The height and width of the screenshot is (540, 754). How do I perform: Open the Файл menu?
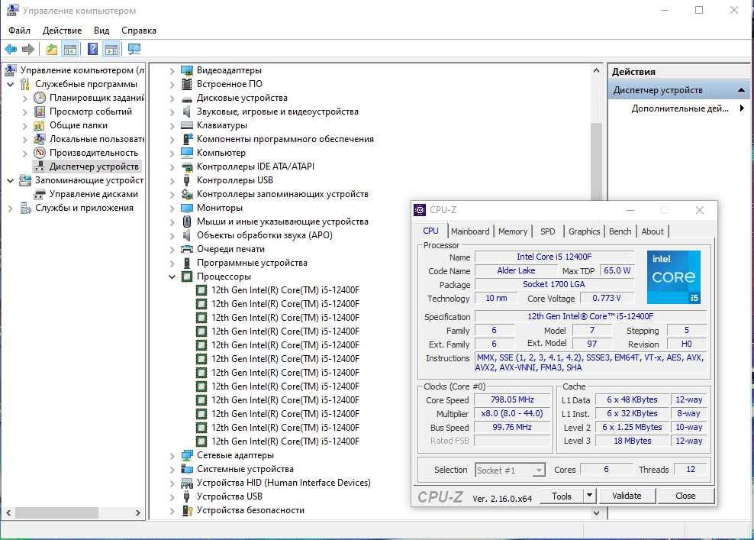pos(19,31)
